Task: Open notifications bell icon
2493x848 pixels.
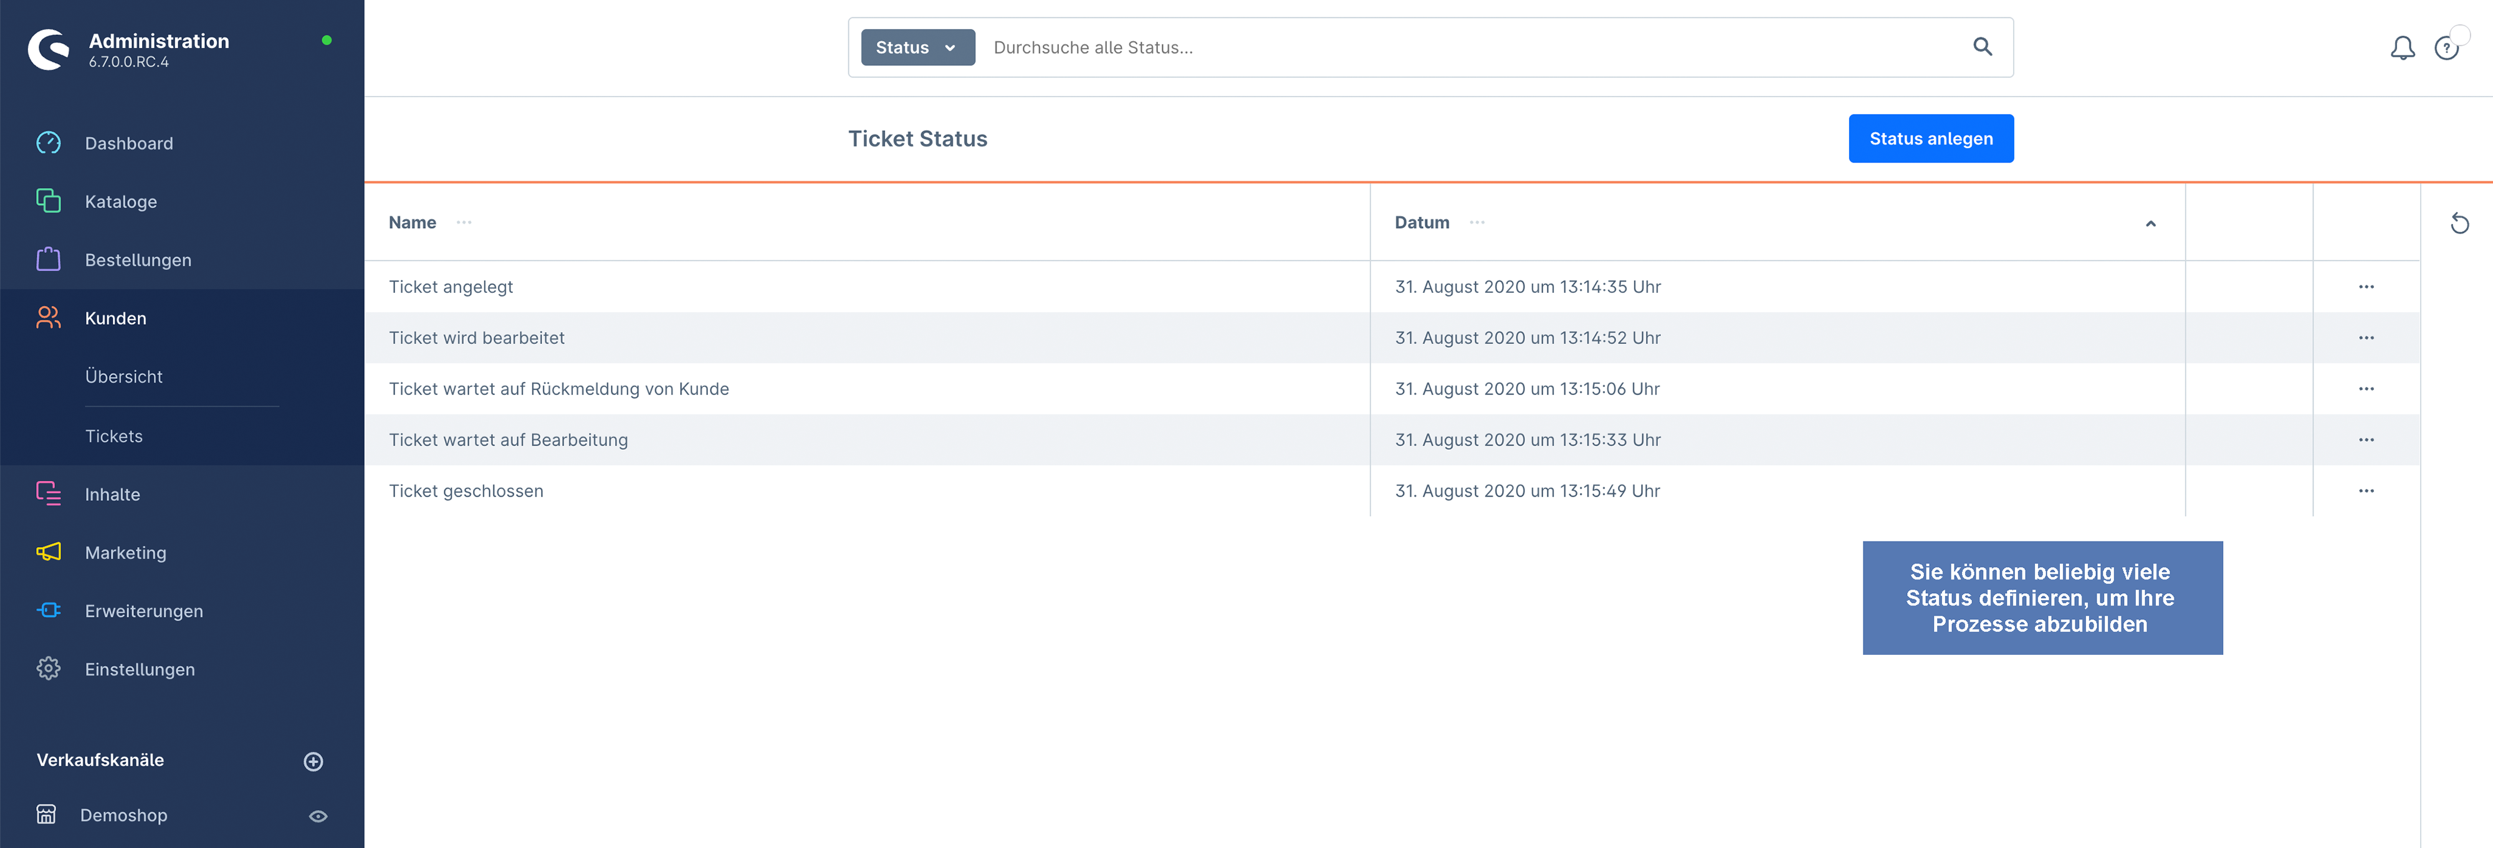Action: tap(2402, 47)
